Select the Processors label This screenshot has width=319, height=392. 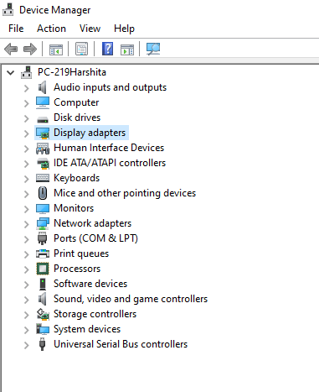pyautogui.click(x=77, y=269)
